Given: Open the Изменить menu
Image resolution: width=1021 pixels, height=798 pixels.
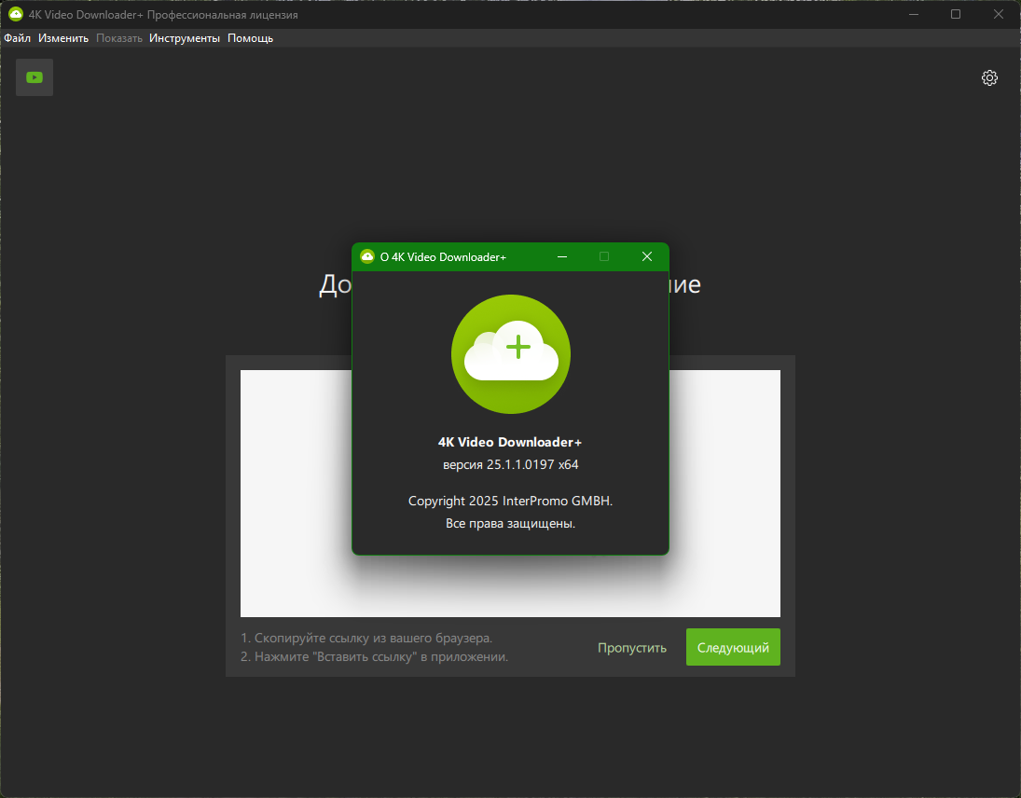Looking at the screenshot, I should 63,38.
